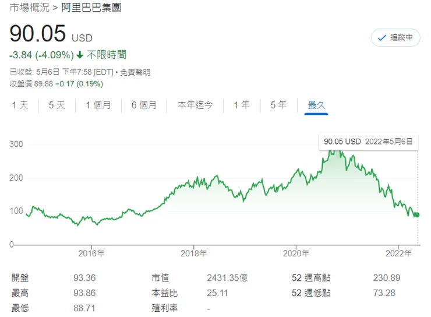Click the 2022年 axis label
Viewport: 431px width, 317px height.
pos(398,253)
